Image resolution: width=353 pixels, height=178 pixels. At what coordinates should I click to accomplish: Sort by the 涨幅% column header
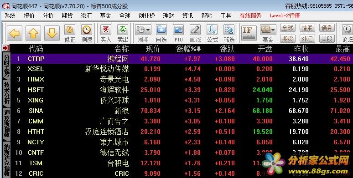coord(188,49)
